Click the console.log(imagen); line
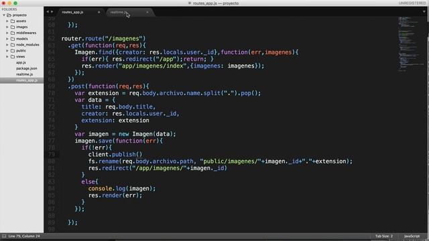 click(122, 189)
